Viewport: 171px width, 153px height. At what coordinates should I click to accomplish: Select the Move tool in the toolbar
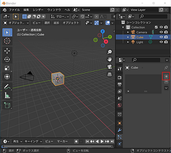coord(7,51)
